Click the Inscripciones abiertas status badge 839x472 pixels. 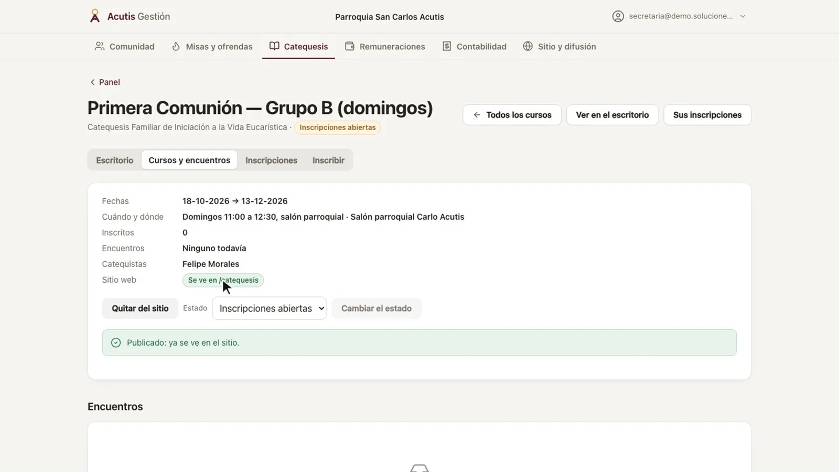pyautogui.click(x=338, y=127)
